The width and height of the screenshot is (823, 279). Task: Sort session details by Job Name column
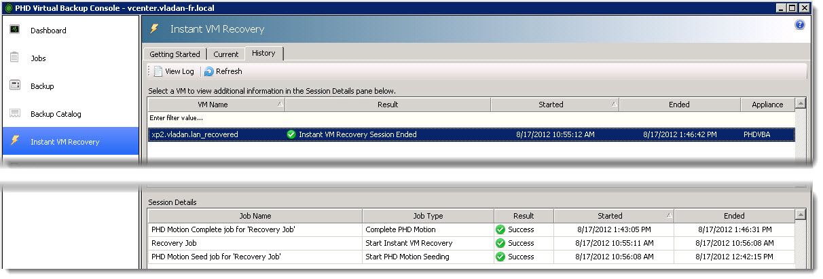255,216
